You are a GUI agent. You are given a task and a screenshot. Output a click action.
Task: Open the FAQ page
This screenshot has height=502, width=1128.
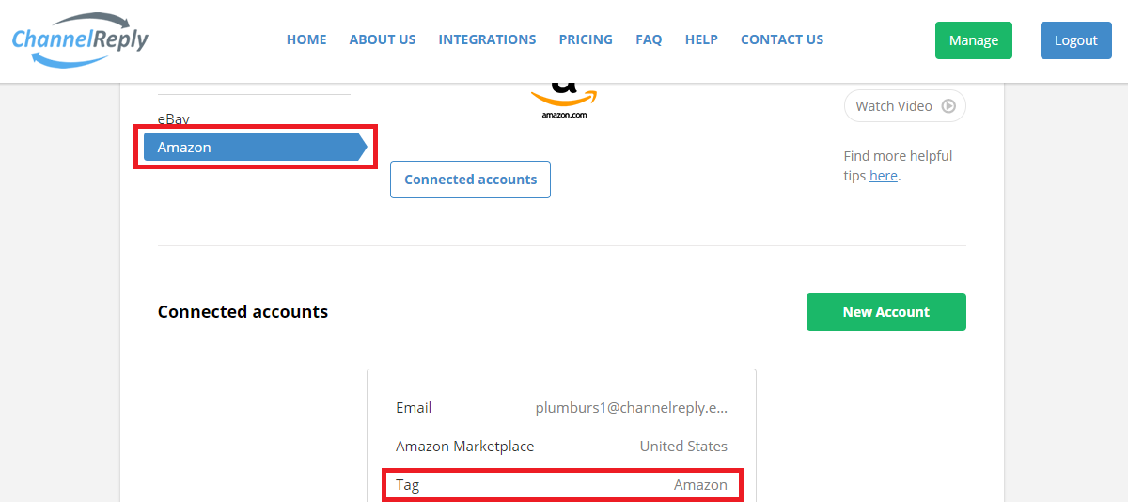(649, 39)
